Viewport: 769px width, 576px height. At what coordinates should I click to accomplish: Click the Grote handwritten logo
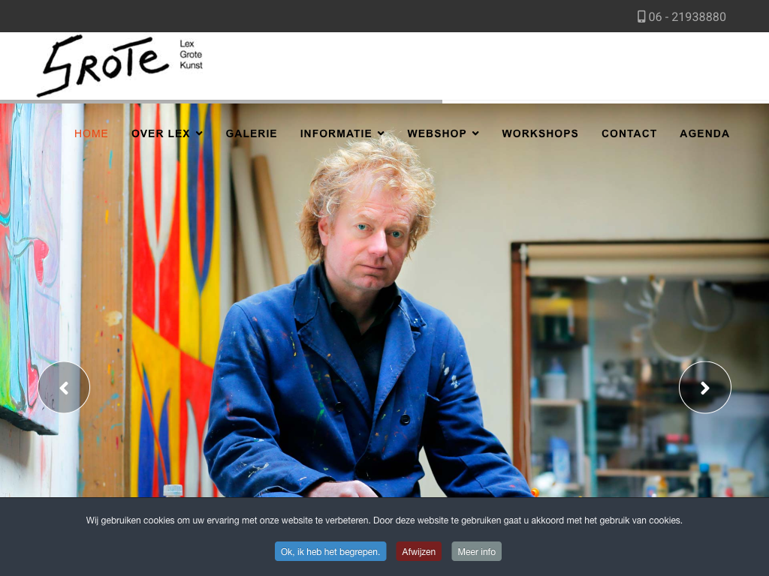coord(103,66)
